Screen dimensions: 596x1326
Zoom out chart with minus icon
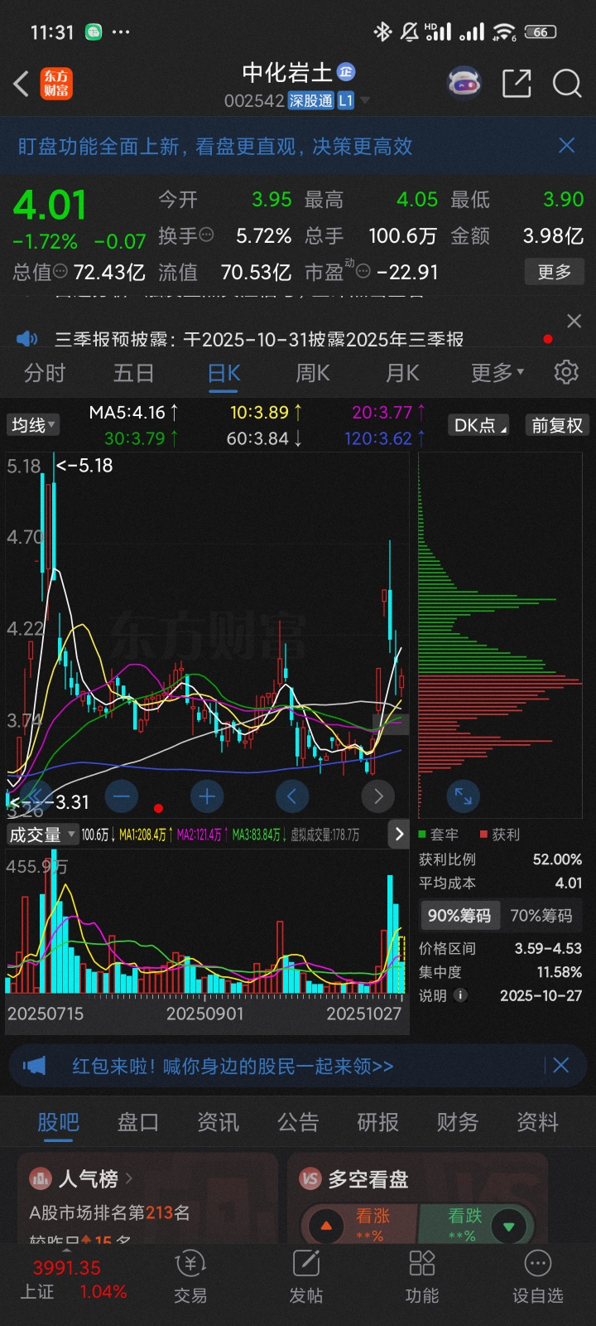click(x=122, y=797)
